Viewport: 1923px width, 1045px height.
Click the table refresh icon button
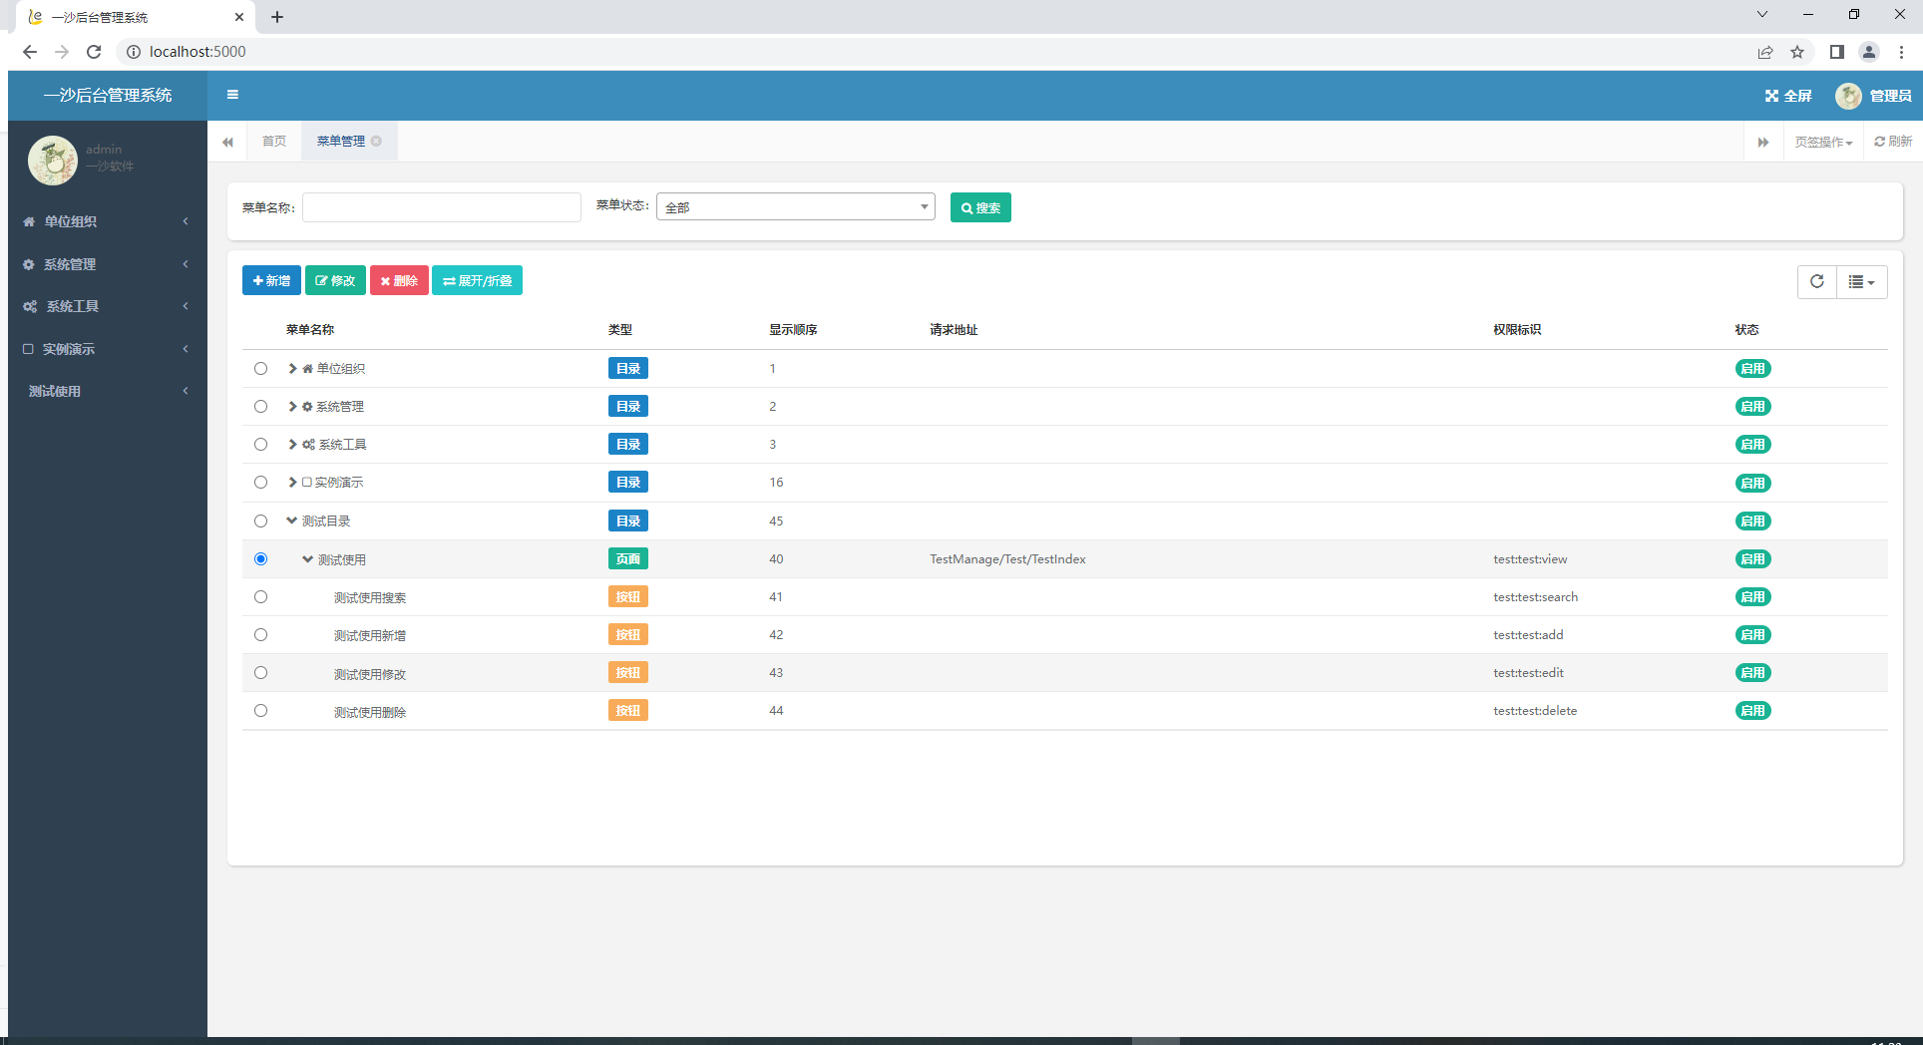pyautogui.click(x=1817, y=282)
